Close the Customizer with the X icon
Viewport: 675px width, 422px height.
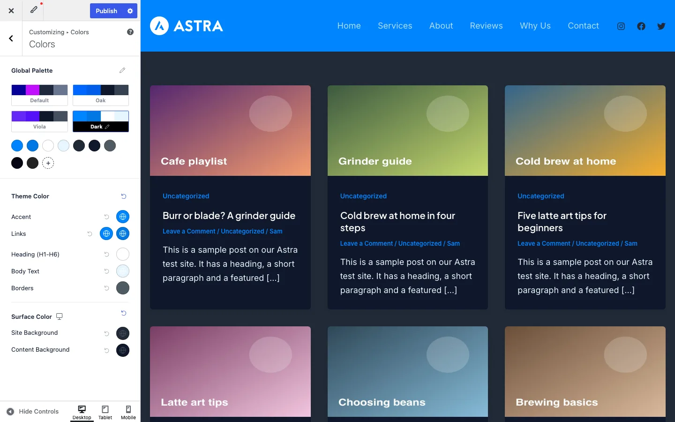click(11, 11)
